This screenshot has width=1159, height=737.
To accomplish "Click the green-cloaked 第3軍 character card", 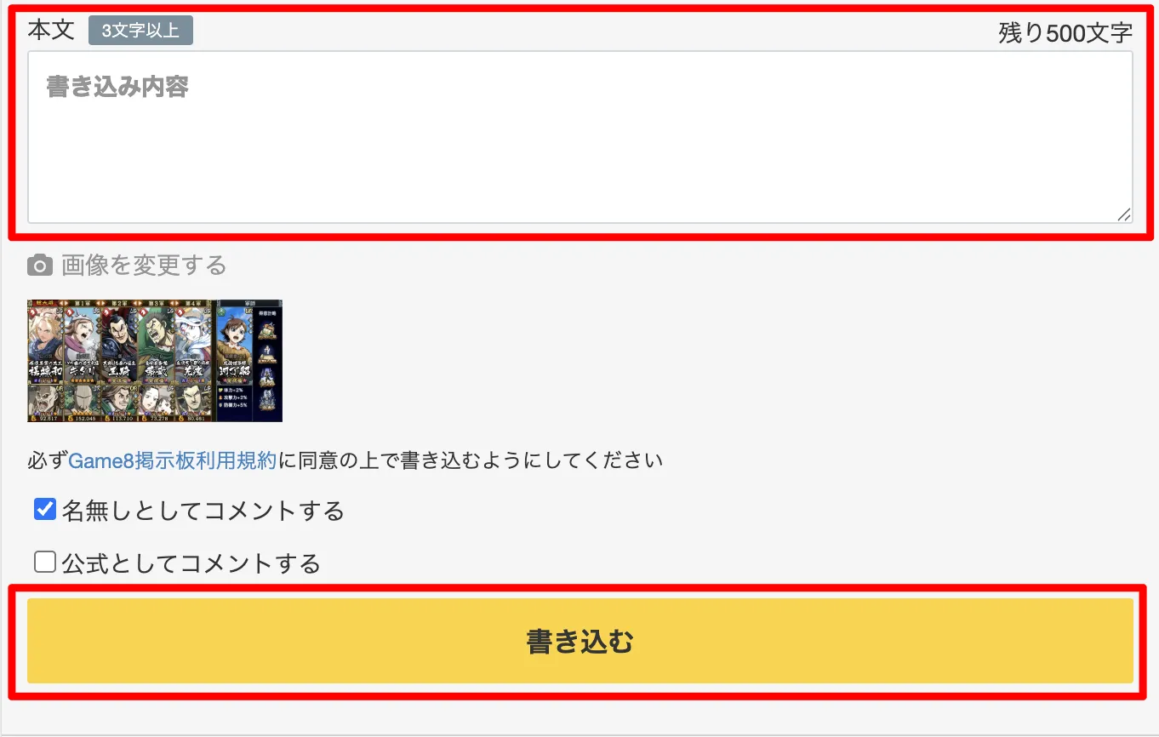I will tap(156, 344).
